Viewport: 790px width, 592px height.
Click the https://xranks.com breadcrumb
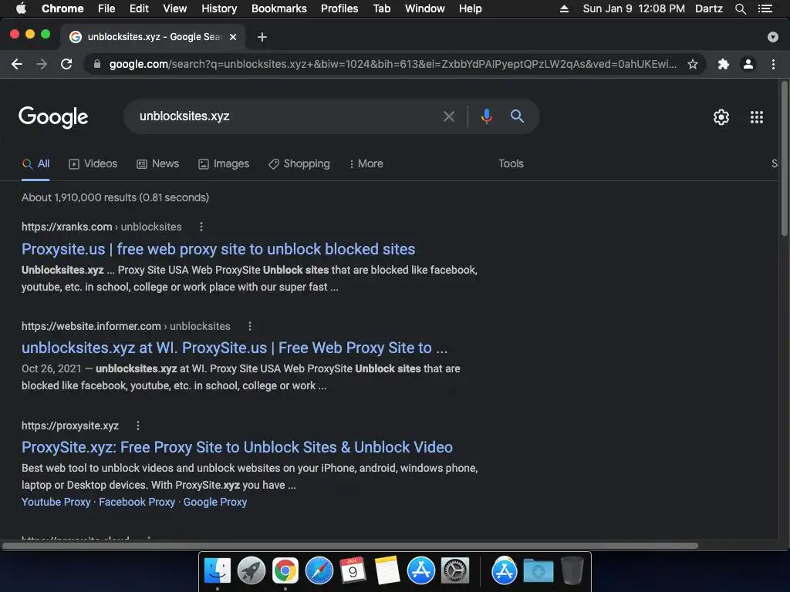tap(66, 227)
